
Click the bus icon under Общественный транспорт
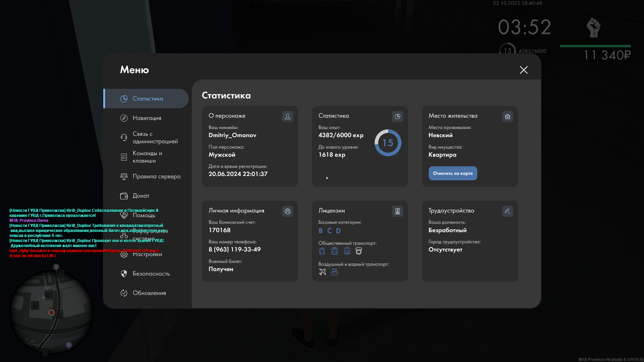tap(322, 251)
